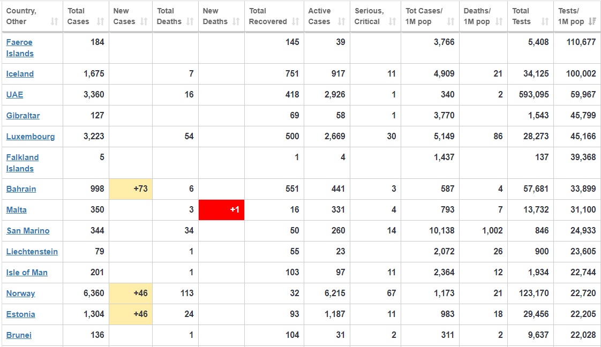The height and width of the screenshot is (347, 601).
Task: Click sort icon beside New Cases header
Action: point(144,22)
